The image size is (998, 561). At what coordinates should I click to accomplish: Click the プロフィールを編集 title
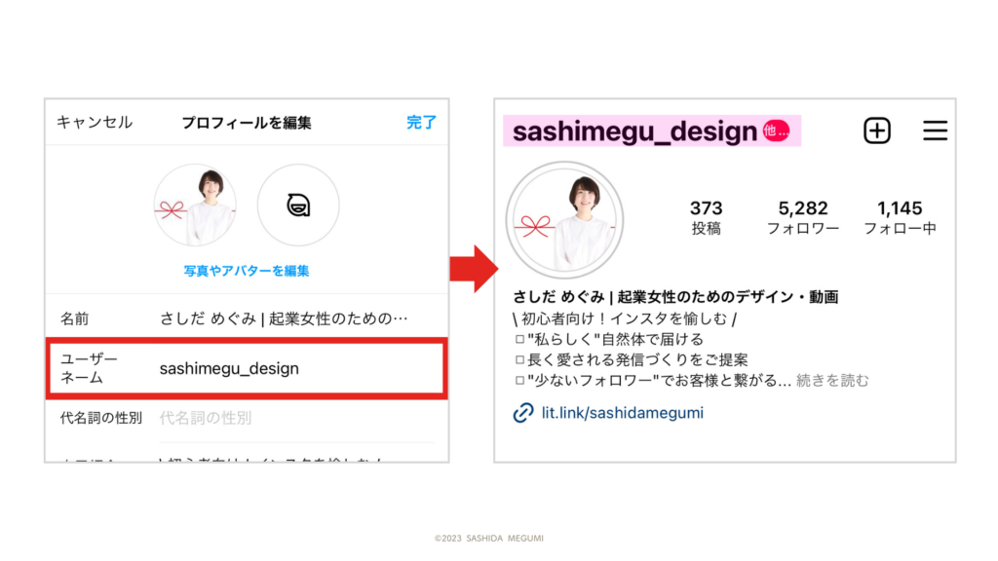247,123
